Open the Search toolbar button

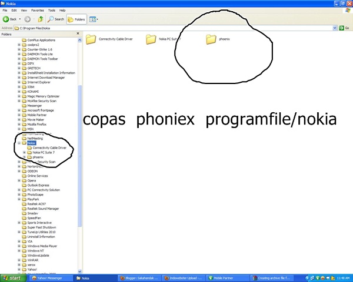[x=56, y=19]
